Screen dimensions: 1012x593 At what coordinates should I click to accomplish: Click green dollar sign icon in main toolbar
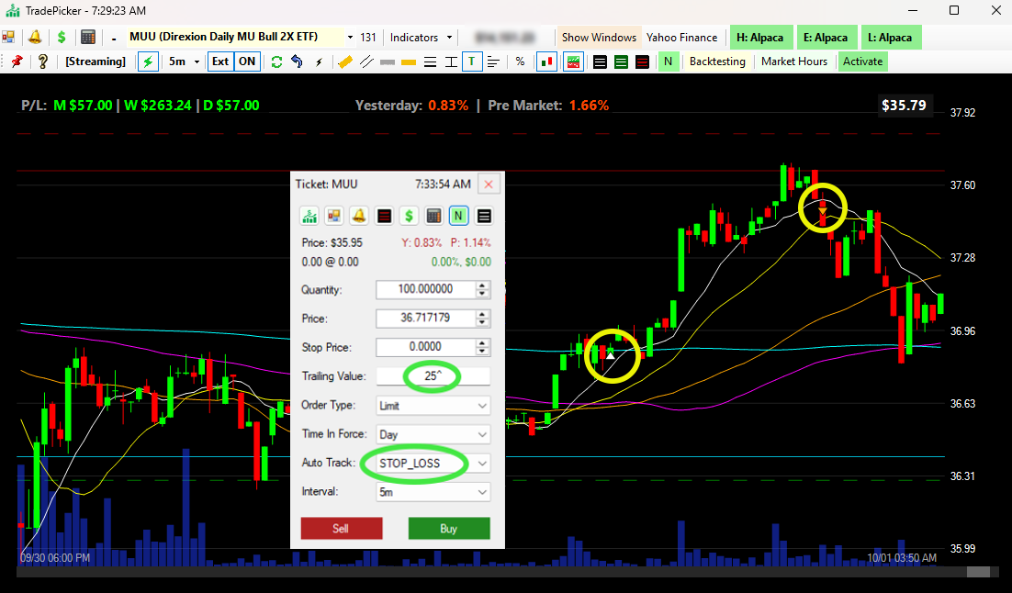coord(62,38)
